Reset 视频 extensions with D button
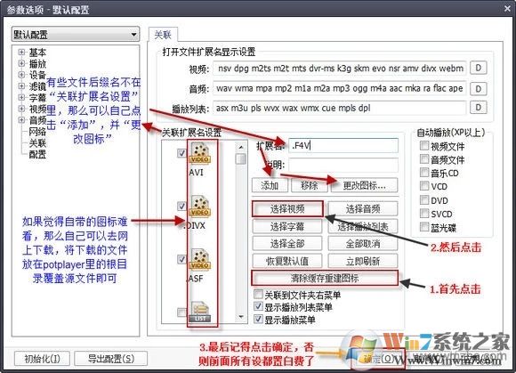516x373 pixels. (479, 69)
